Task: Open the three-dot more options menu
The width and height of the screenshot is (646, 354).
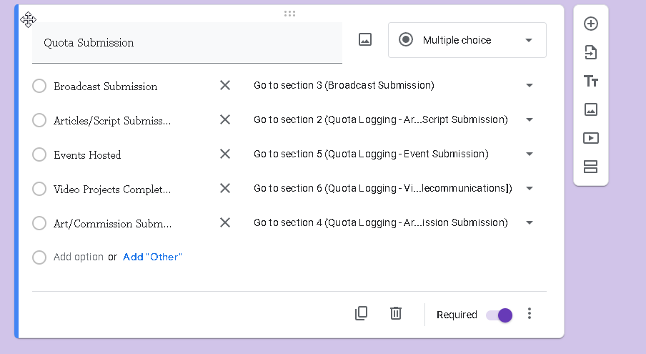Action: (530, 314)
